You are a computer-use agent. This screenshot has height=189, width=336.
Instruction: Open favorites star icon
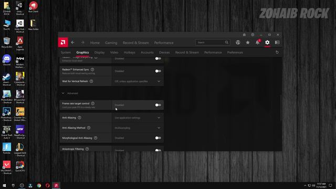pos(248,43)
